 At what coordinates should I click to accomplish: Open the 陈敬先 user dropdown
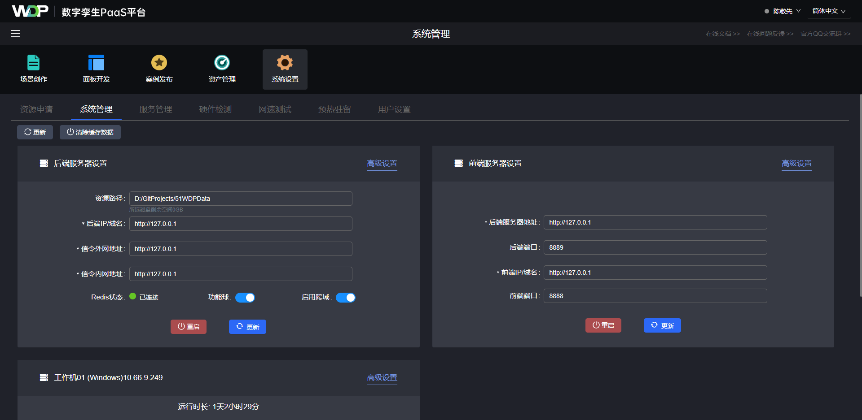click(x=786, y=11)
